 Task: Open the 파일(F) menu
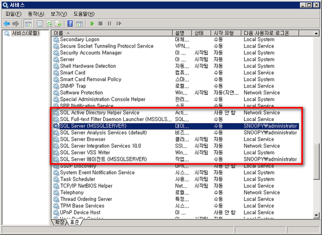click(14, 14)
